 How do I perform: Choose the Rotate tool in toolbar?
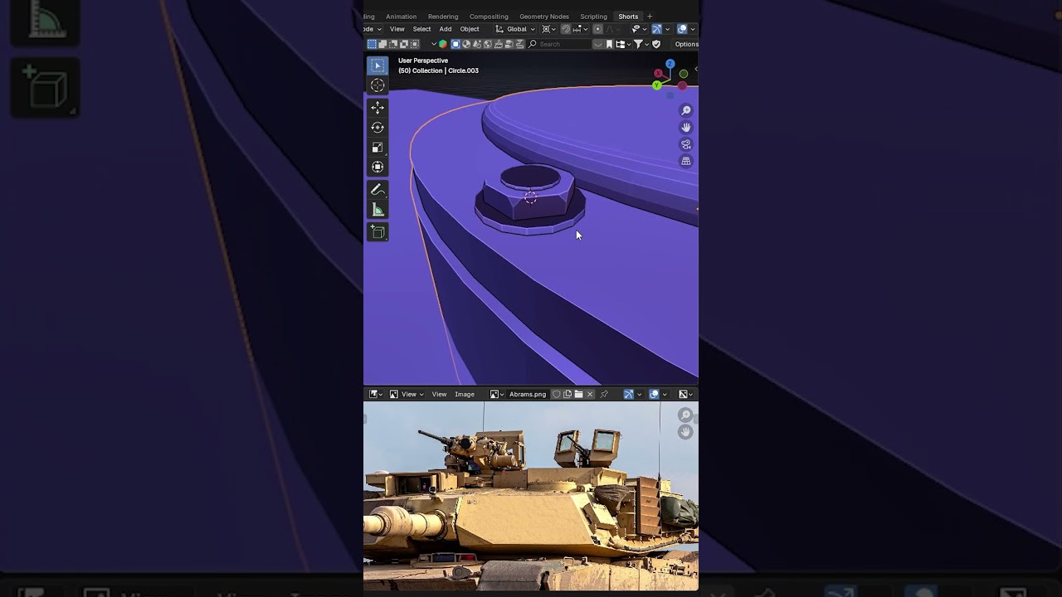(378, 128)
